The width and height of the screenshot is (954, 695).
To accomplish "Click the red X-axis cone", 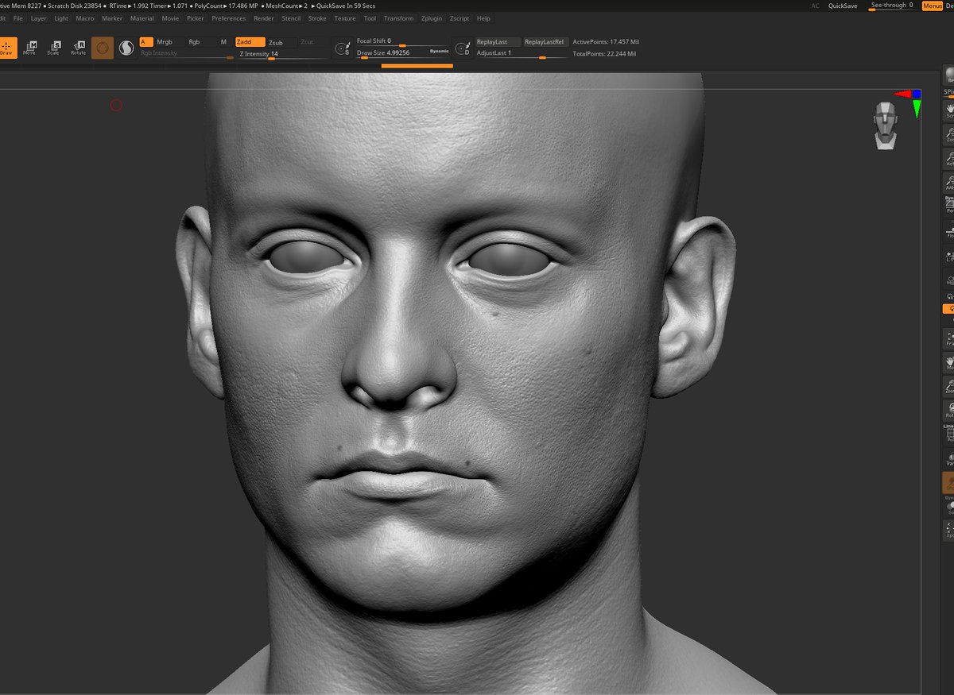I will [903, 94].
